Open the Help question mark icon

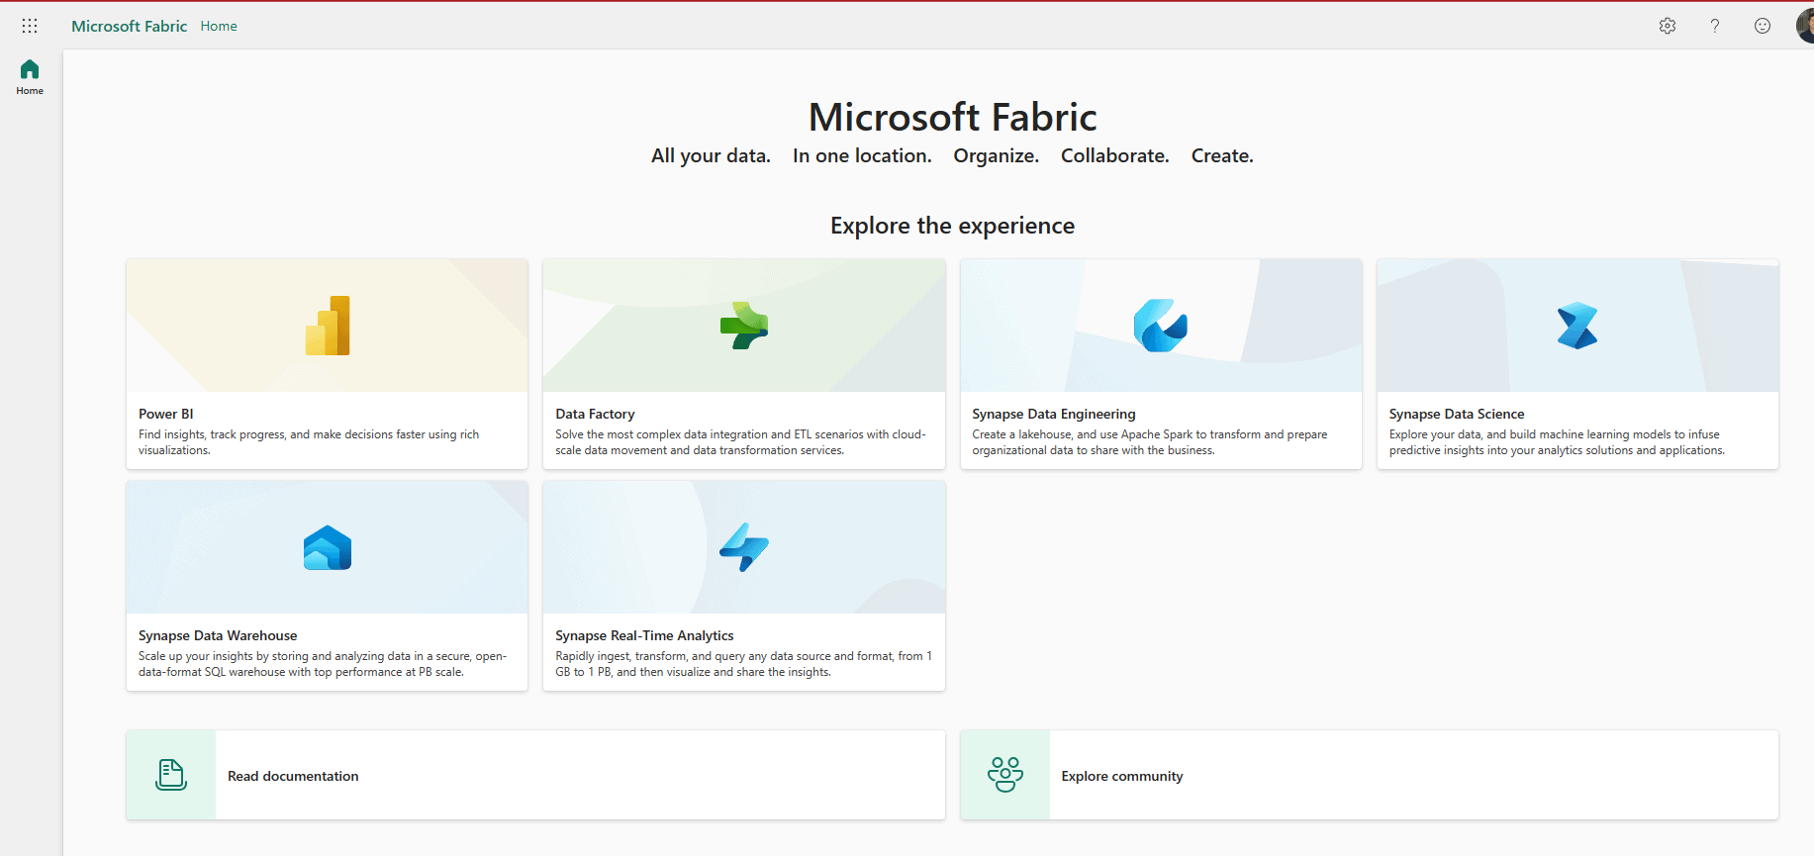point(1715,26)
